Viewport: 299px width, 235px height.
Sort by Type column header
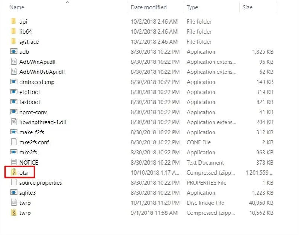pos(192,7)
